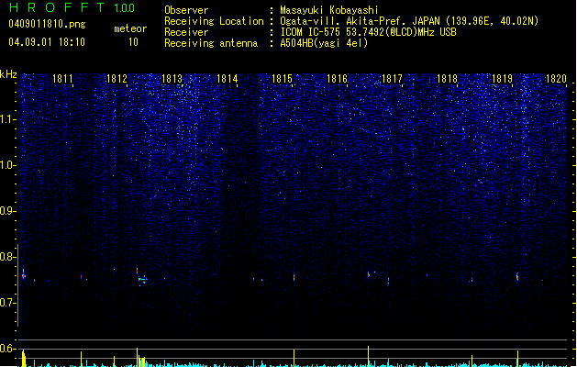Select the Ogata-vill. Akita-Pref. JAPAN location text

(409, 21)
